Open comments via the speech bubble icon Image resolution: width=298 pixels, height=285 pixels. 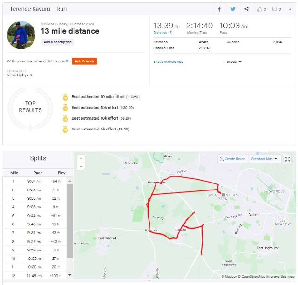pos(276,9)
